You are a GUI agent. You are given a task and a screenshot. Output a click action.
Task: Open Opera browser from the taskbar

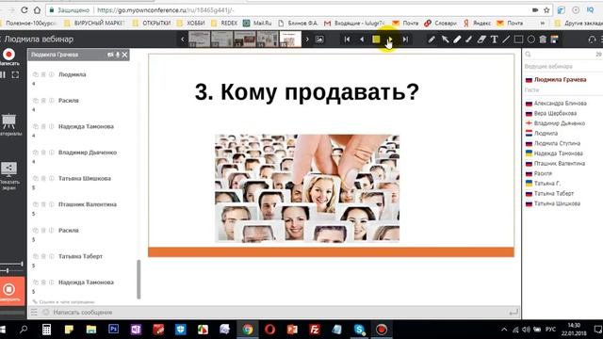(x=270, y=330)
